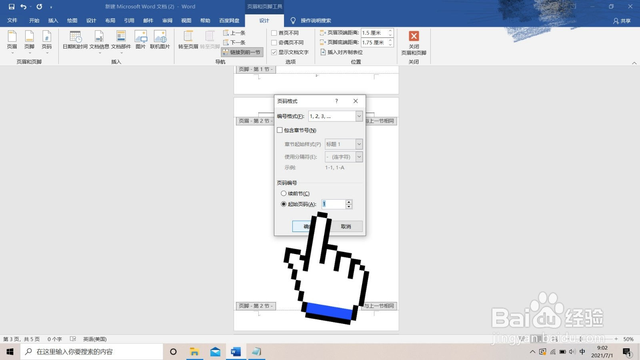Toggle 链接到前一节 link to previous
This screenshot has height=360, width=640.
242,52
